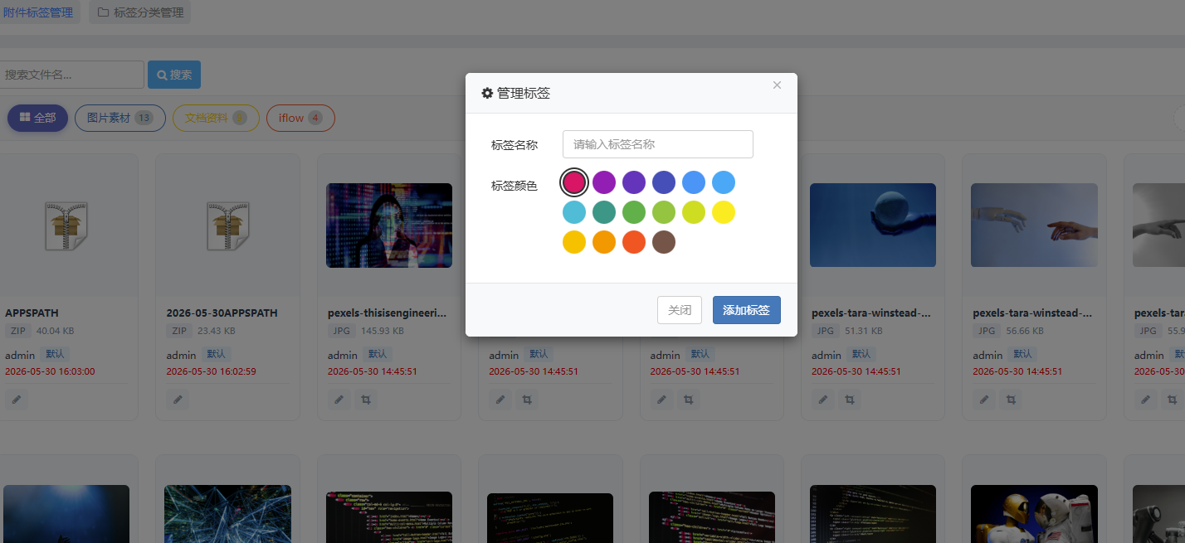The width and height of the screenshot is (1185, 543).
Task: Click the file name 2026-05-30APPSPATH
Action: (x=222, y=313)
